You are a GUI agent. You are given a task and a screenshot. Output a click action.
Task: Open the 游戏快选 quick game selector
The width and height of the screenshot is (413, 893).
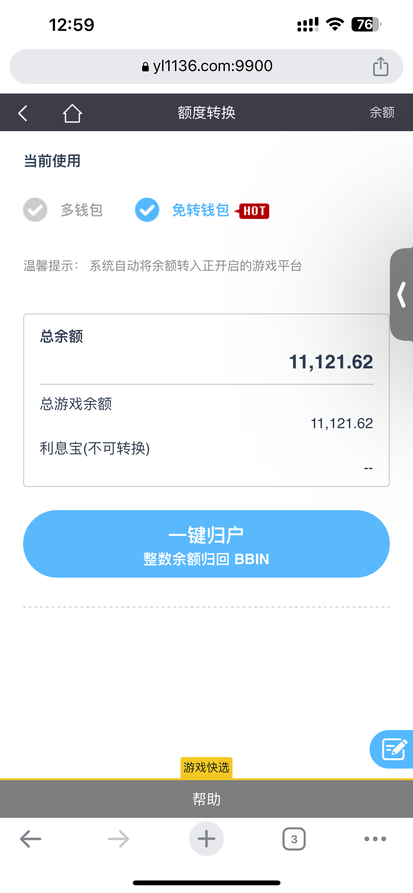pos(206,768)
